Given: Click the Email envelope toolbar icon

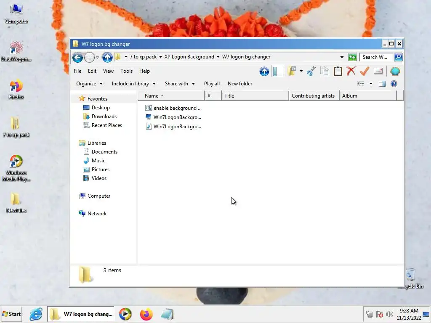Looking at the screenshot, I should (x=378, y=71).
